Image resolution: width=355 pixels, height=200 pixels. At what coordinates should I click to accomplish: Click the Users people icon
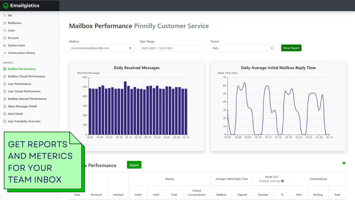pyautogui.click(x=5, y=31)
